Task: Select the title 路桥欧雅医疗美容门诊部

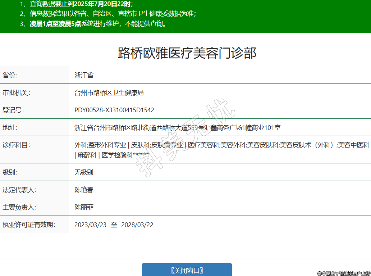Action: pyautogui.click(x=187, y=53)
